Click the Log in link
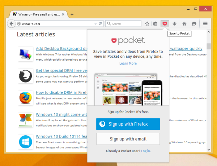This screenshot has height=166, width=217. click(145, 151)
